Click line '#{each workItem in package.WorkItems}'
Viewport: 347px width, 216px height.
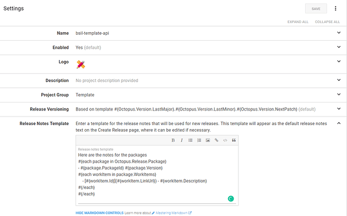tap(117, 174)
